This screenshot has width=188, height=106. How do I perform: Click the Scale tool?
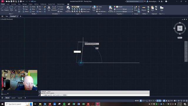click(x=32, y=11)
